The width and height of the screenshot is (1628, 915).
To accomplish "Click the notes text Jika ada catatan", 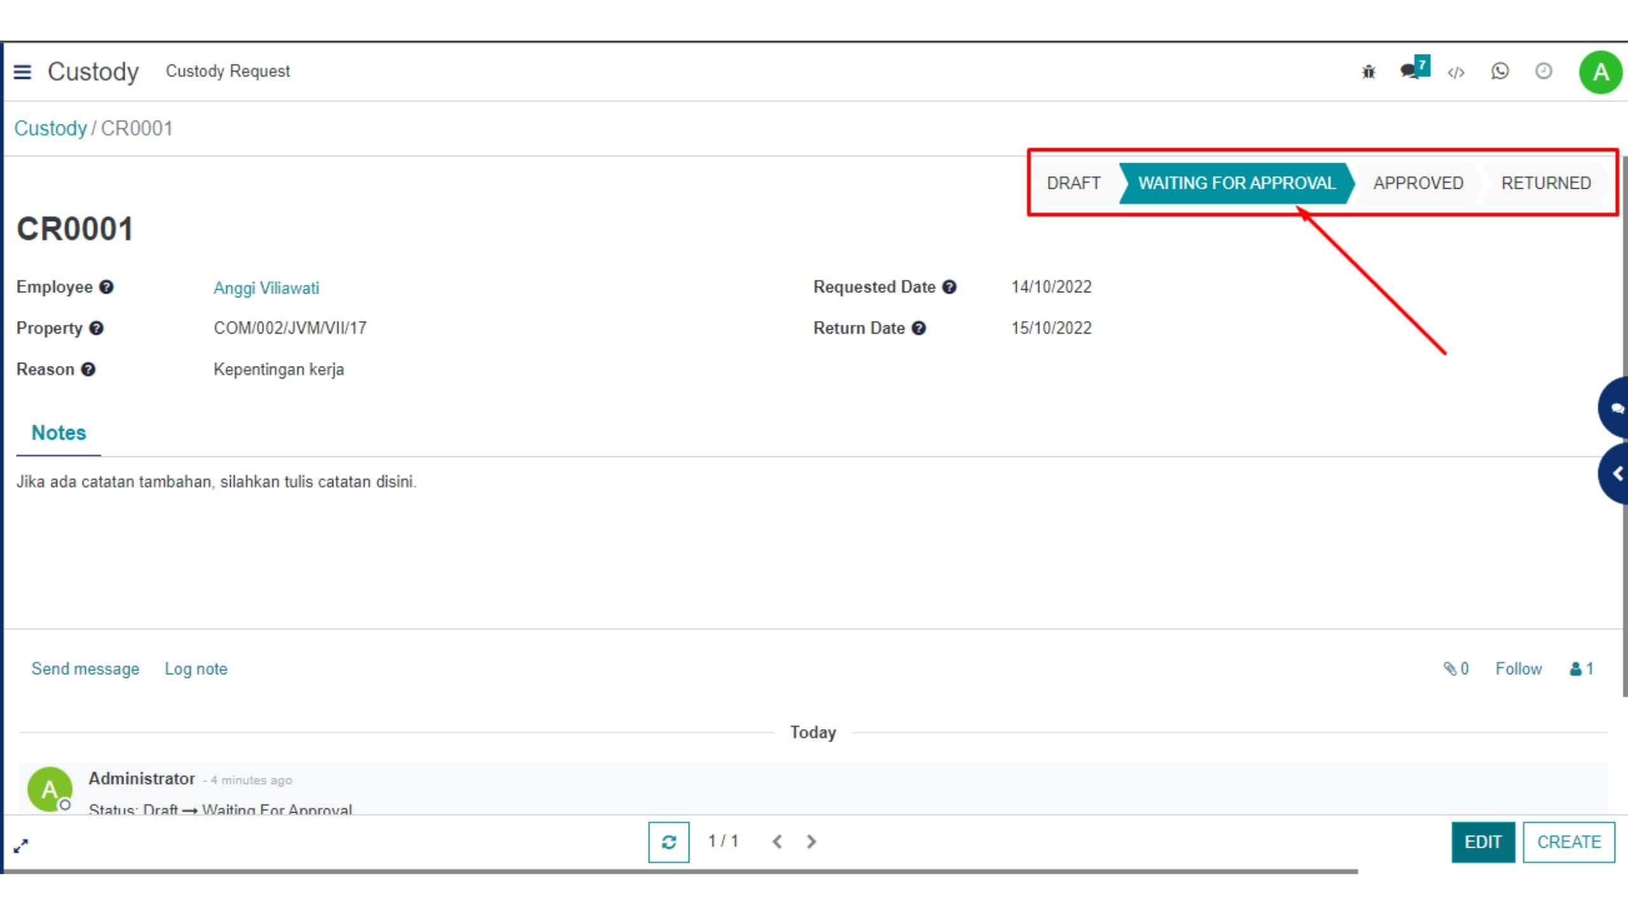I will [x=216, y=482].
